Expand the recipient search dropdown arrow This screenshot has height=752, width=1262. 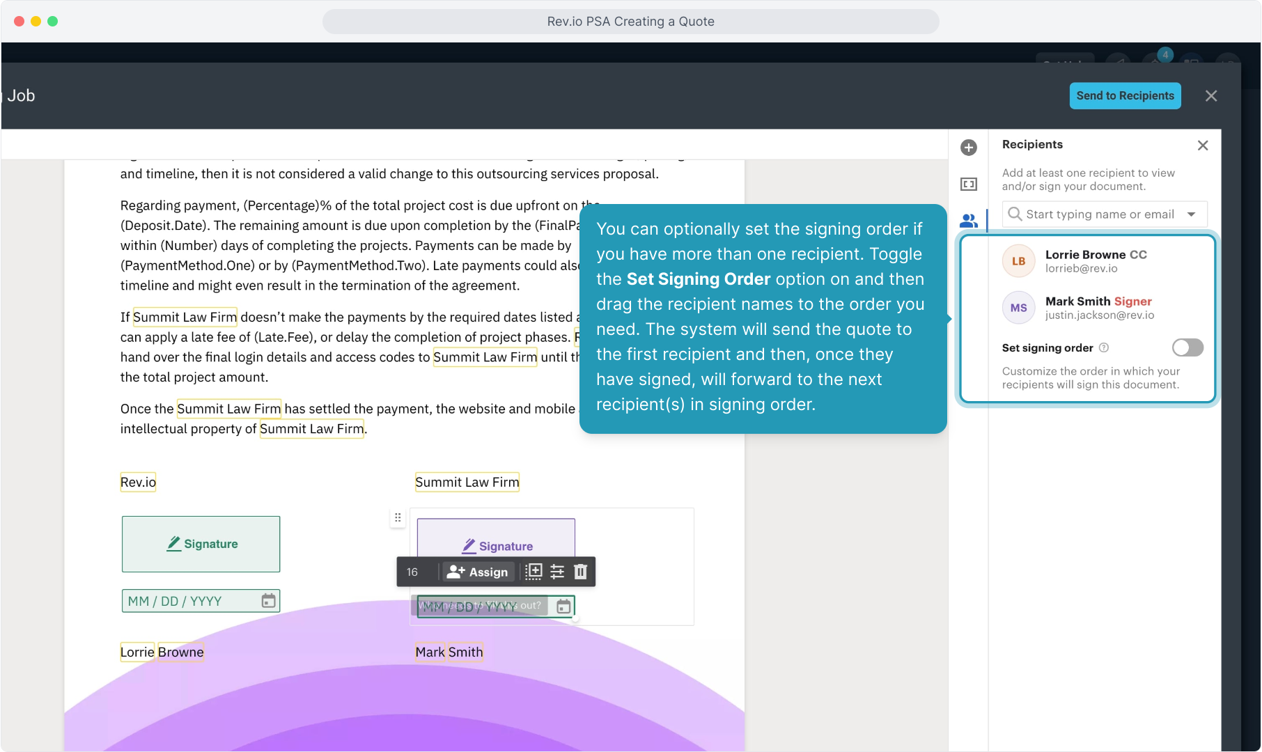tap(1192, 214)
